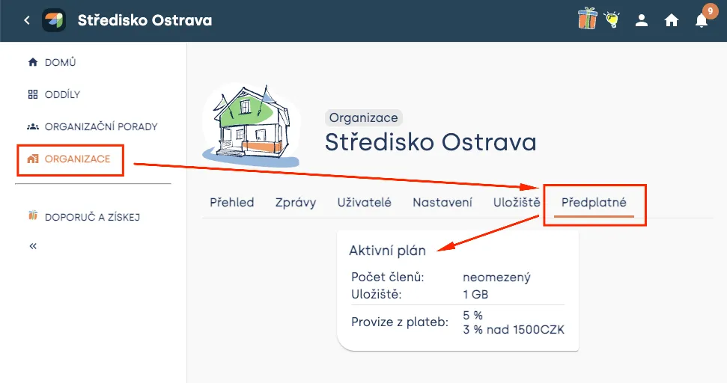
Task: Click the Středisko Ostrava page heading
Action: (431, 141)
